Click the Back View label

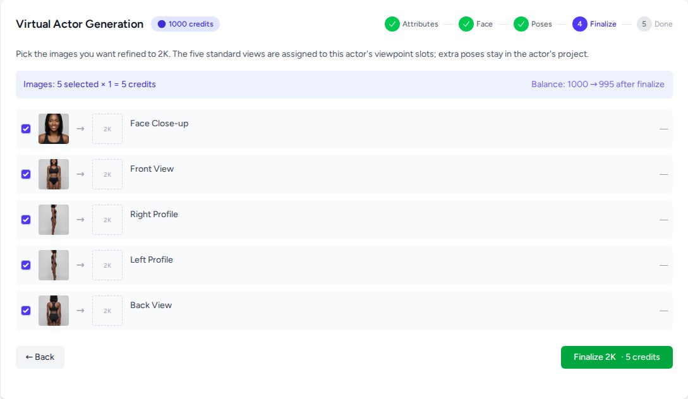coord(151,305)
